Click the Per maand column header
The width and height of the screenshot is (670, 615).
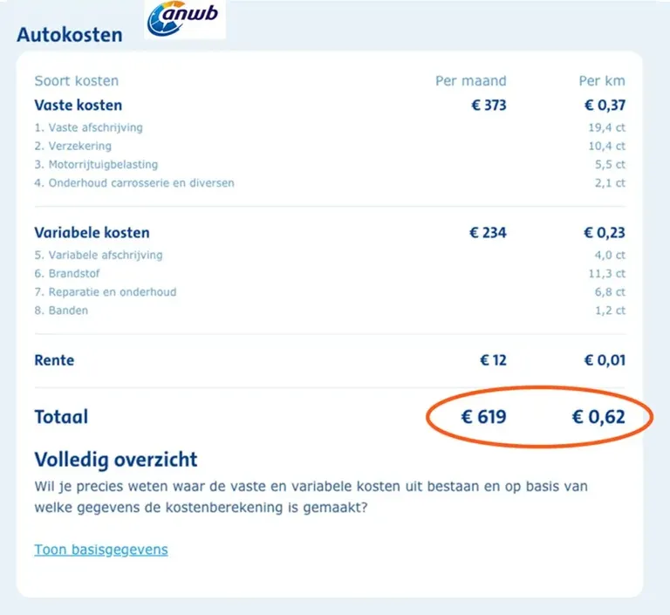pos(471,81)
